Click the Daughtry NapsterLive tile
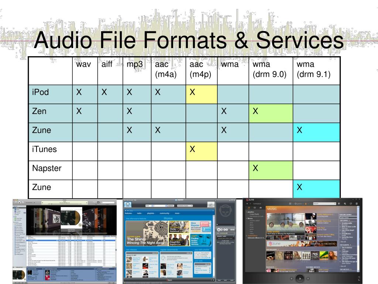This screenshot has width=378, height=284. [179, 240]
